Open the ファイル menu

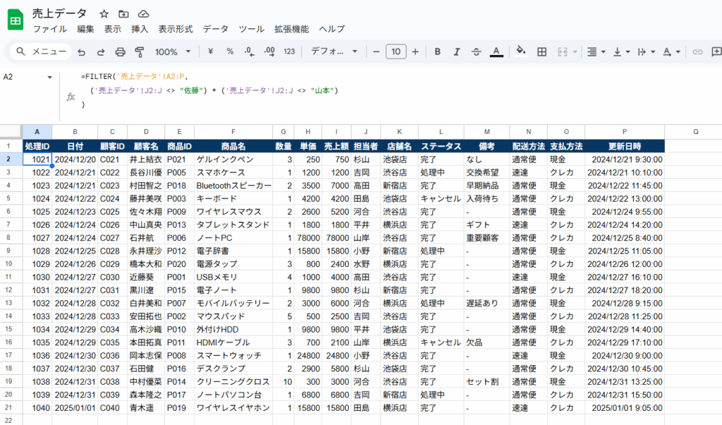click(50, 29)
